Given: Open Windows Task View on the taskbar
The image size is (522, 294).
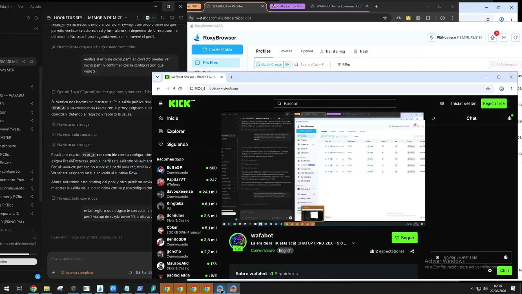Looking at the screenshot, I should tap(19, 289).
